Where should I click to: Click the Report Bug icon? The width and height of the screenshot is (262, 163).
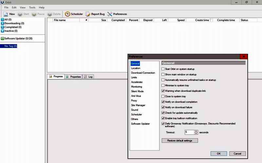point(88,14)
